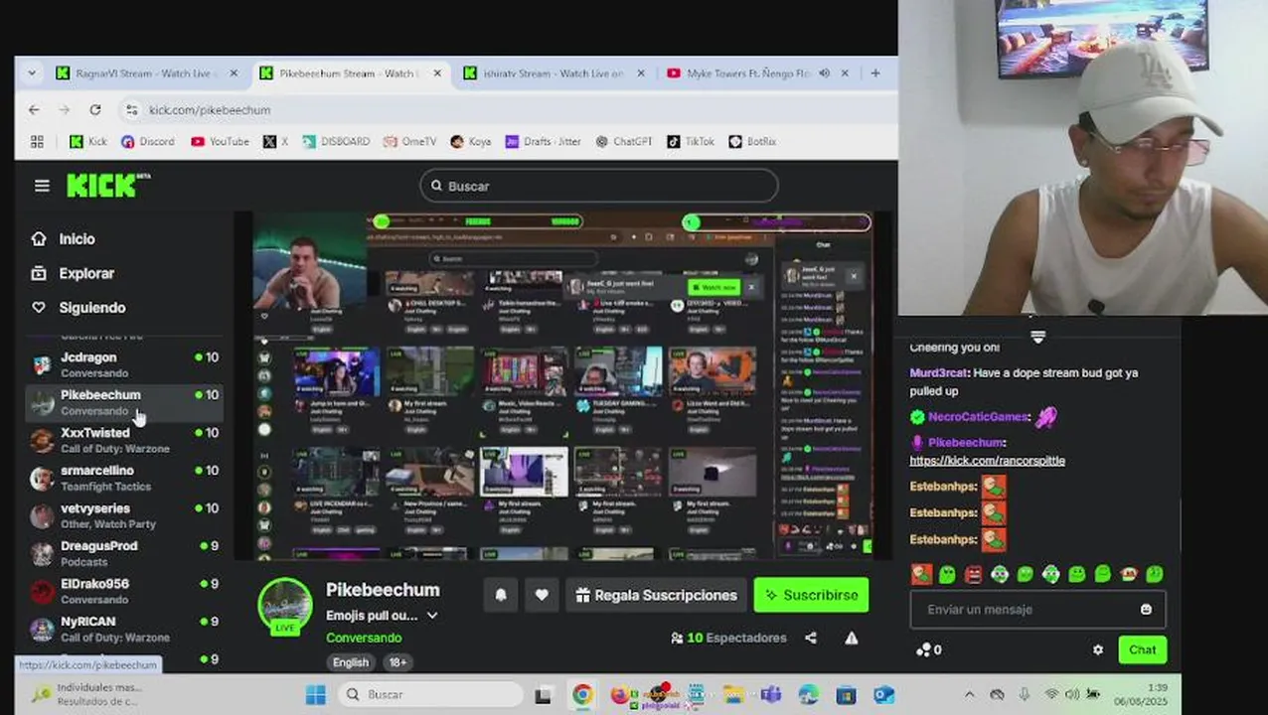Open Jcdragon channel in sidebar
The image size is (1268, 715).
(x=124, y=364)
